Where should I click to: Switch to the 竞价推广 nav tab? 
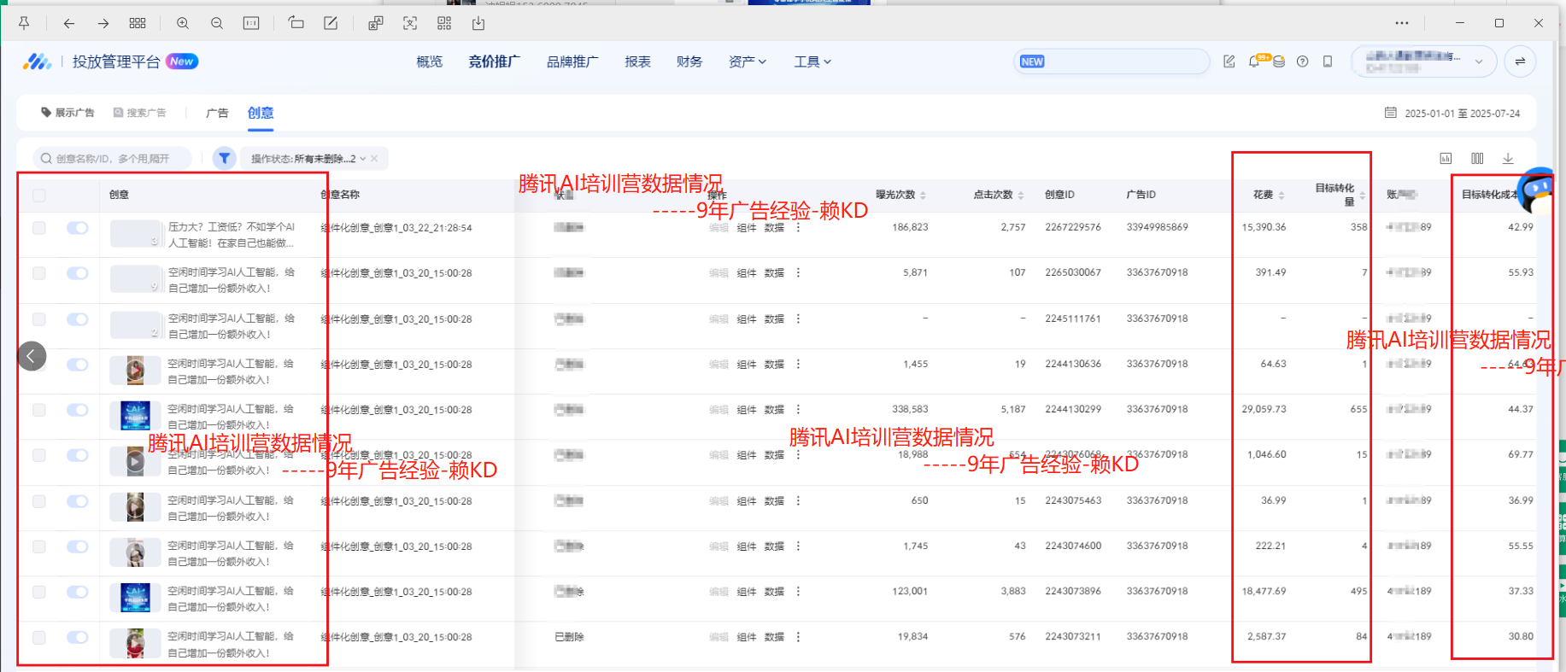click(x=494, y=61)
